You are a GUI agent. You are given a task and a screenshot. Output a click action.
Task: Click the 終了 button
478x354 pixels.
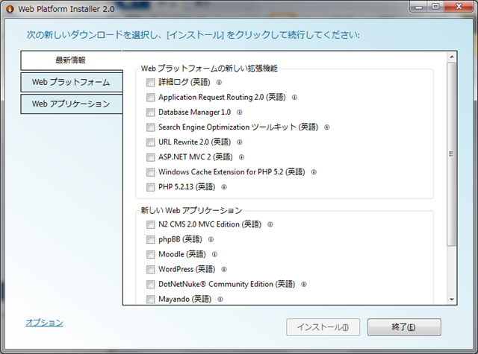[404, 327]
